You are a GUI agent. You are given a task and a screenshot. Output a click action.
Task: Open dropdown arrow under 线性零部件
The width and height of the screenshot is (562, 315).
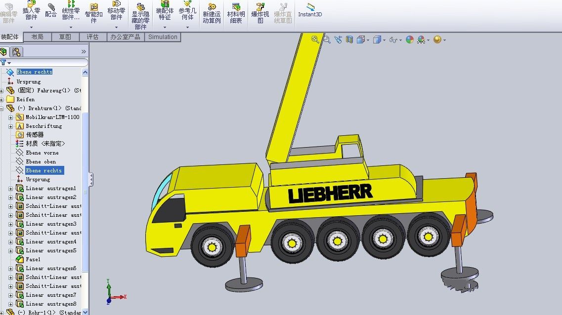click(71, 27)
